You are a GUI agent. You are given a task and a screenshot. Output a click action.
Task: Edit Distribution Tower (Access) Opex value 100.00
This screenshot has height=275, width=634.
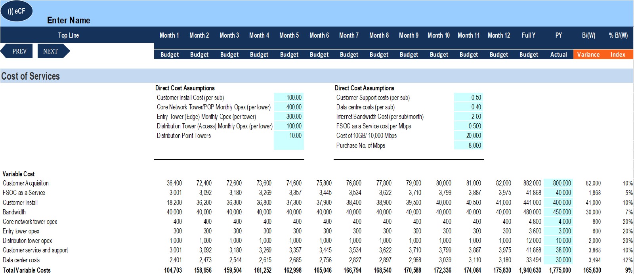pos(289,126)
